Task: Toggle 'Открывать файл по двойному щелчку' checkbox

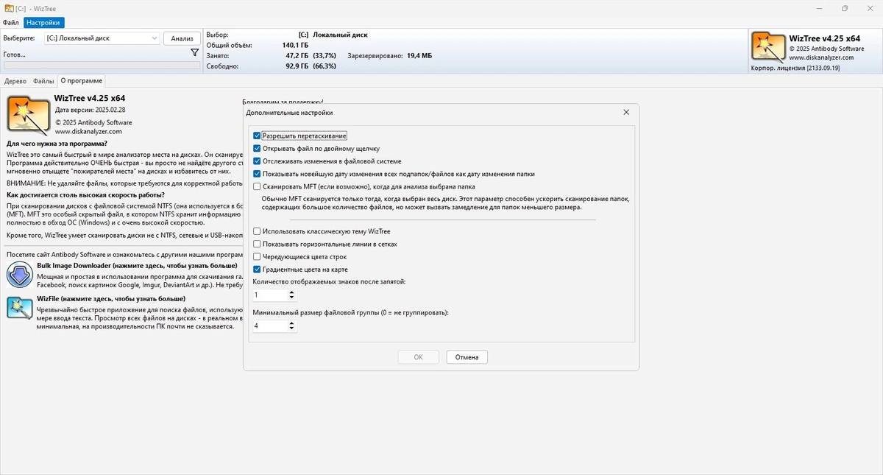Action: [257, 149]
